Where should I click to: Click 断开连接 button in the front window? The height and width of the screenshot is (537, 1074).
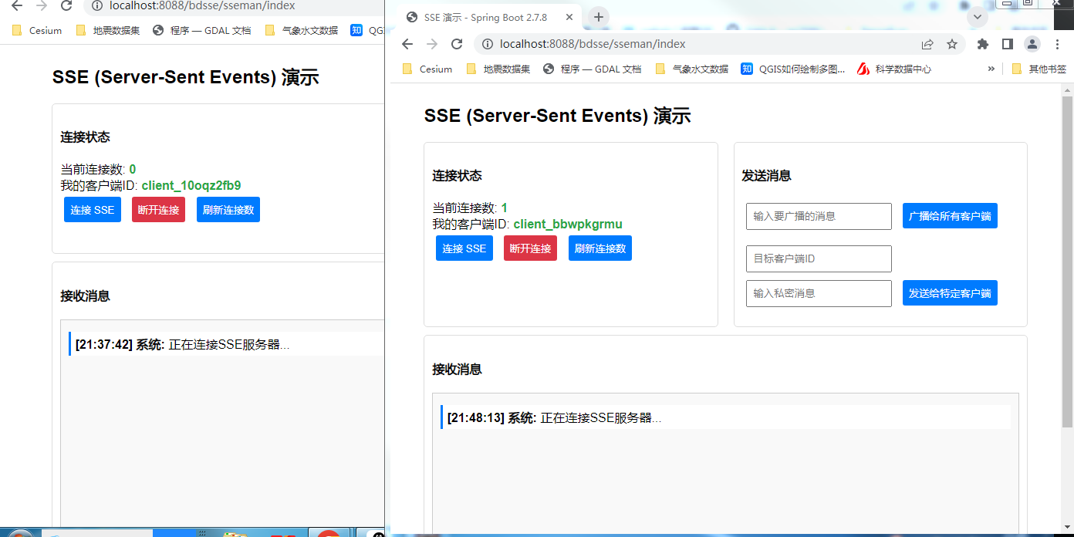click(530, 248)
